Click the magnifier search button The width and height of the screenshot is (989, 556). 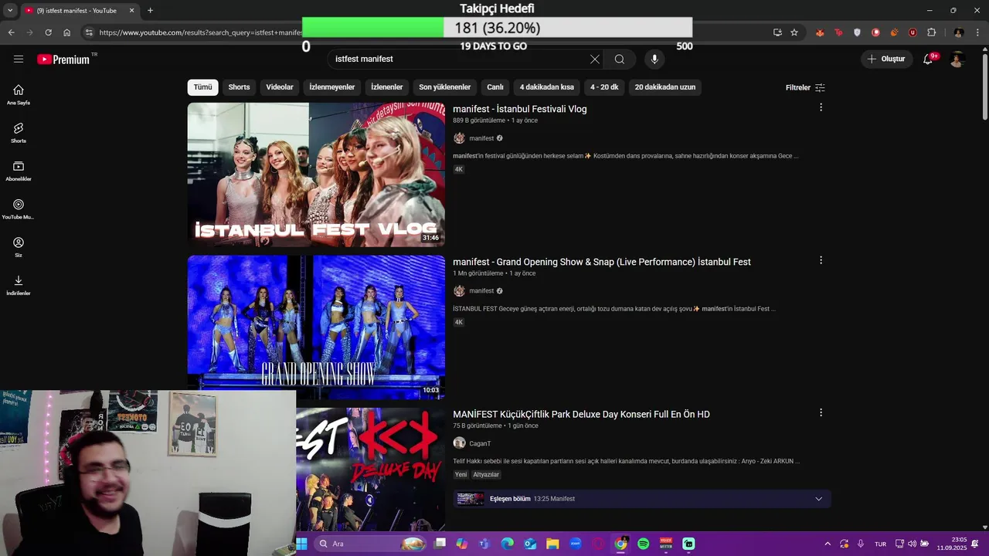point(620,59)
